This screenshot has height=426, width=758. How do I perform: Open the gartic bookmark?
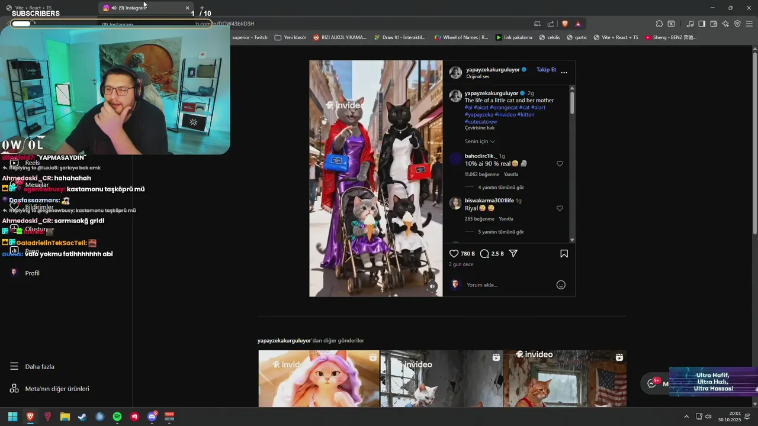tap(577, 37)
